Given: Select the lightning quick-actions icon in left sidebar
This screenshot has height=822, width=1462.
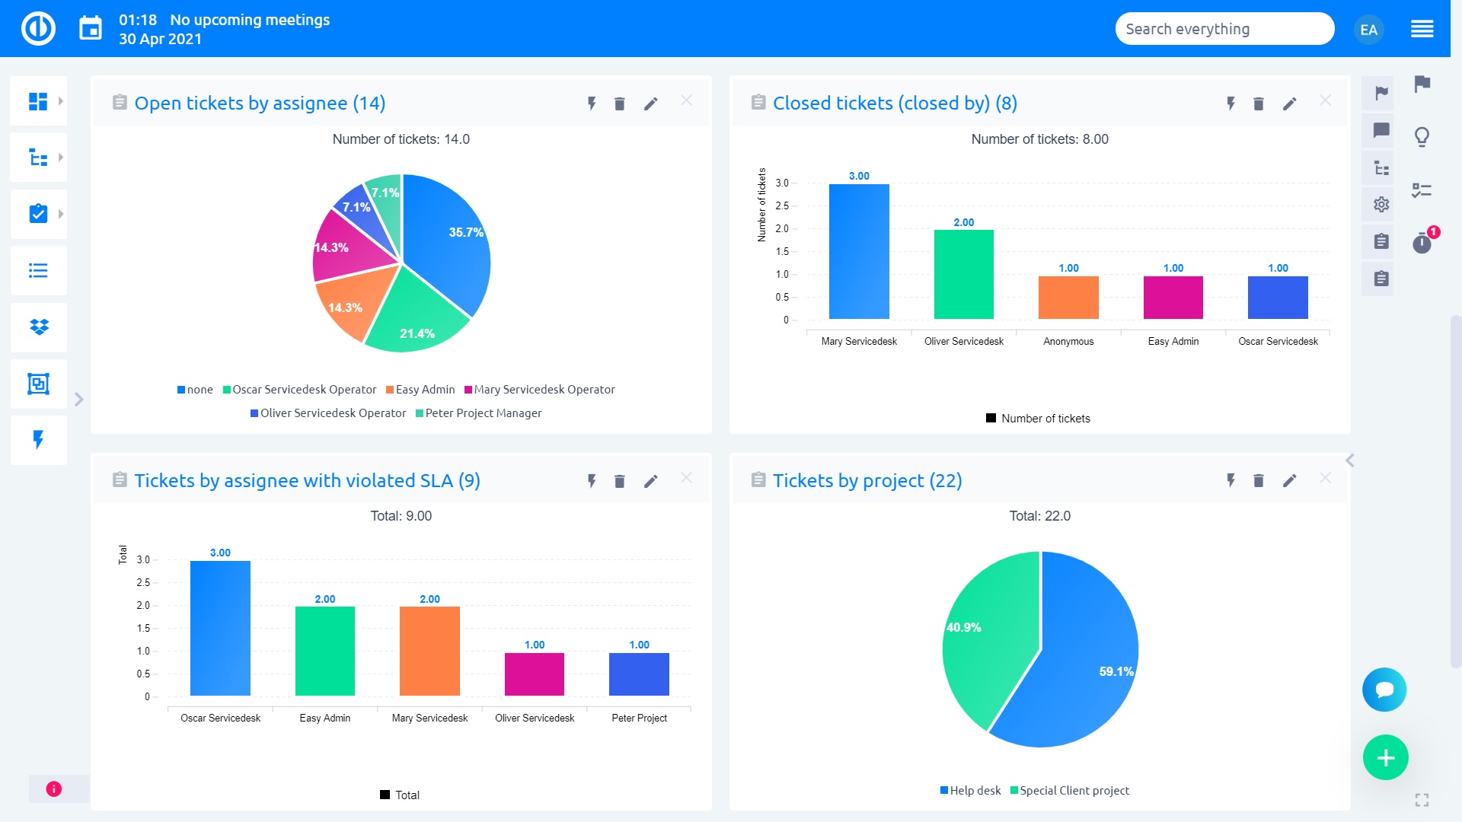Looking at the screenshot, I should click(x=39, y=440).
